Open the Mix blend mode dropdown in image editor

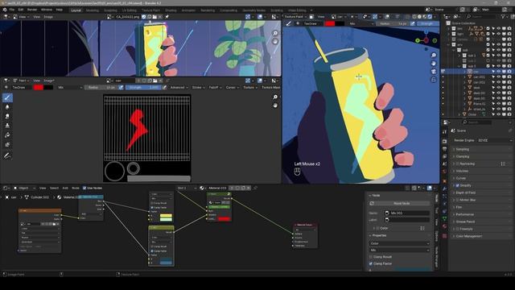70,88
